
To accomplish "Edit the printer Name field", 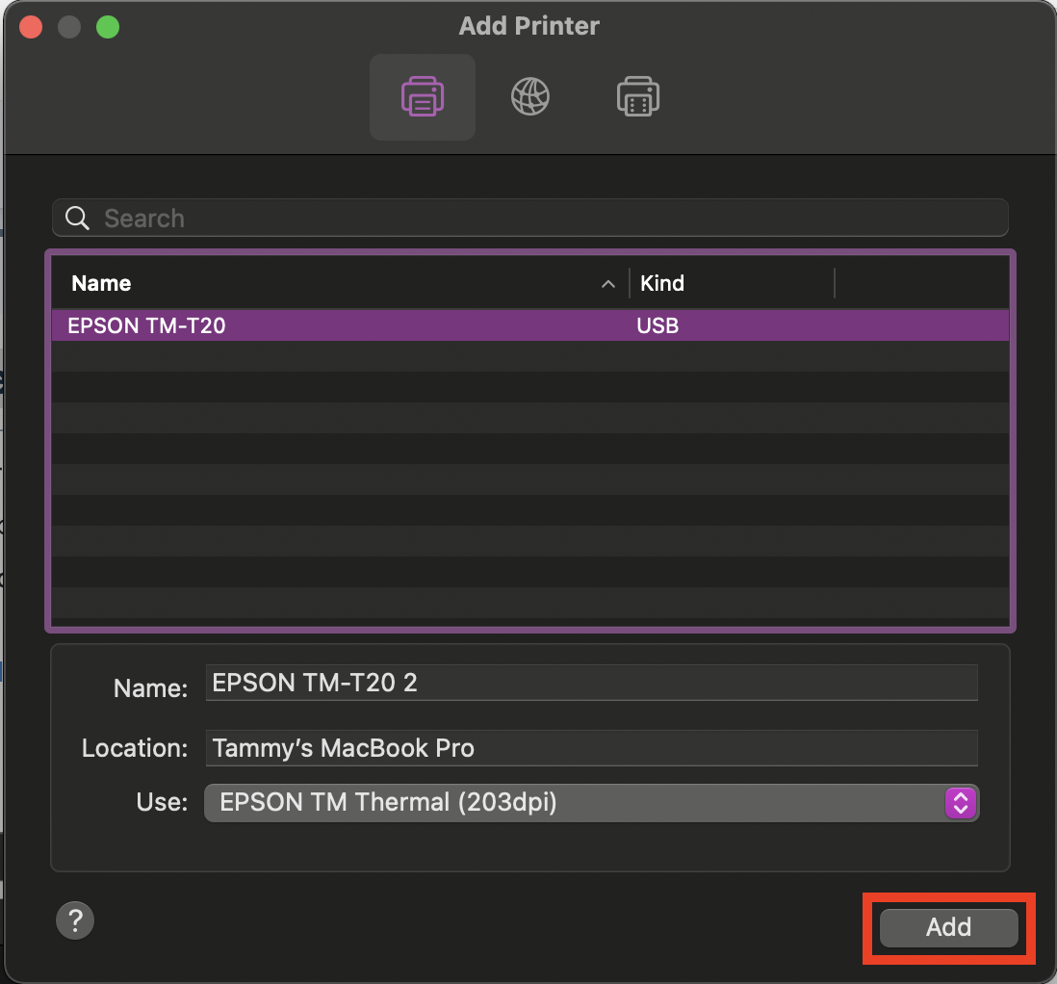I will coord(591,683).
